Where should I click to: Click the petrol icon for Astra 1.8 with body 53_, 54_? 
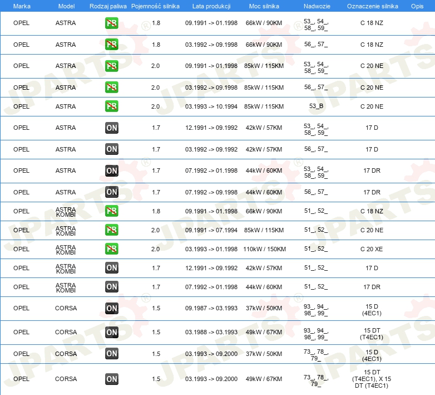coord(111,23)
